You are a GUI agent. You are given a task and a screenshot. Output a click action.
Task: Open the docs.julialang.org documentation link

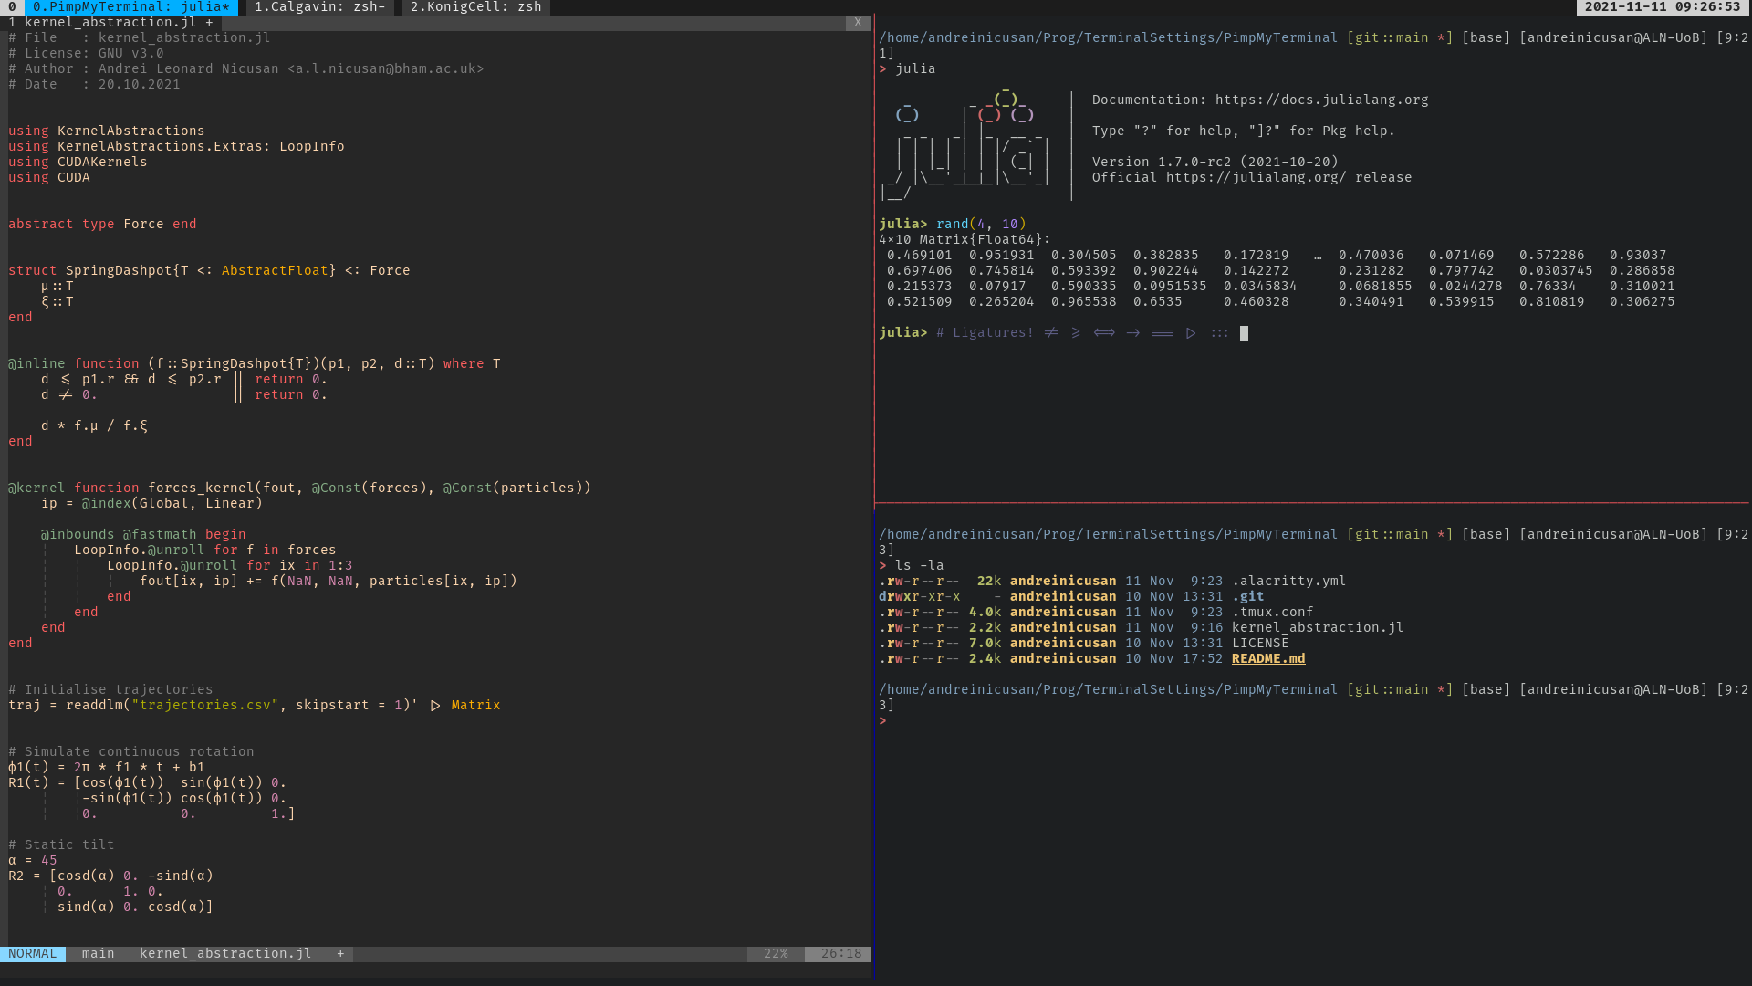pyautogui.click(x=1322, y=100)
